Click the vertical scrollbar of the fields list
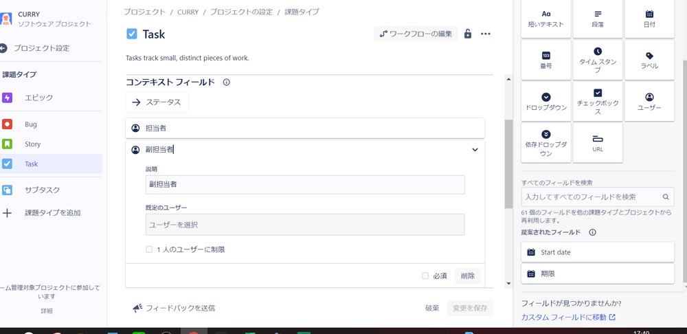This screenshot has height=334, width=687. [508, 165]
